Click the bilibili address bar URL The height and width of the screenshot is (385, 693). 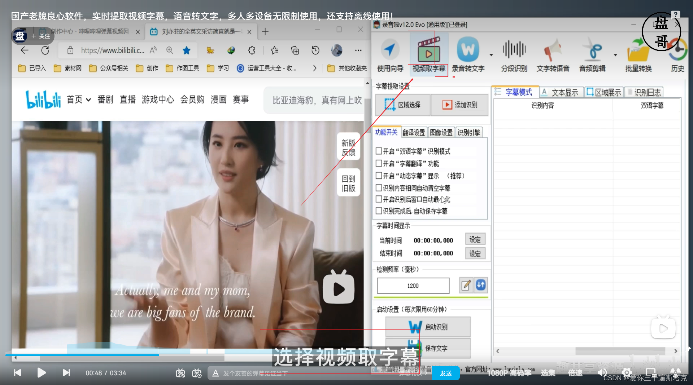tap(113, 50)
